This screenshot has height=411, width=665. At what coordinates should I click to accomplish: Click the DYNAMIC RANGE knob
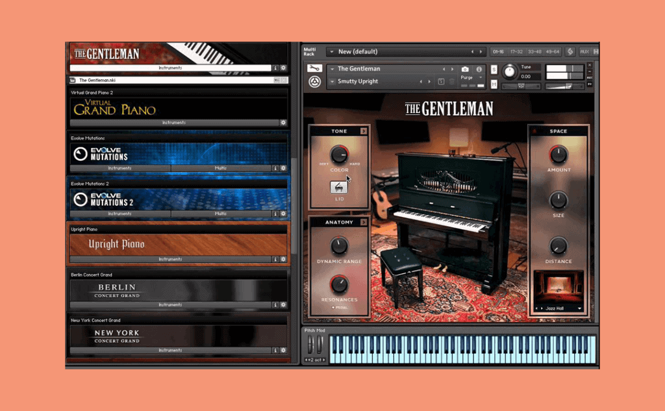click(x=339, y=245)
